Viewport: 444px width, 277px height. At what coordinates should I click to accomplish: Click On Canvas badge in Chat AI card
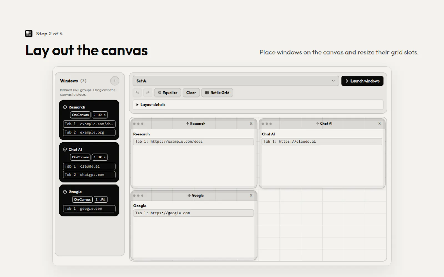pos(80,157)
